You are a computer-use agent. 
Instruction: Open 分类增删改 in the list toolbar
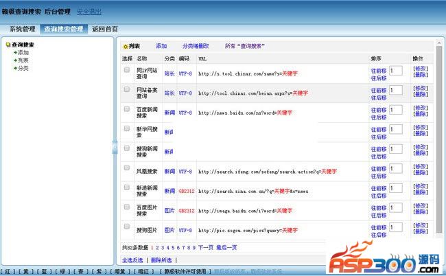(196, 46)
